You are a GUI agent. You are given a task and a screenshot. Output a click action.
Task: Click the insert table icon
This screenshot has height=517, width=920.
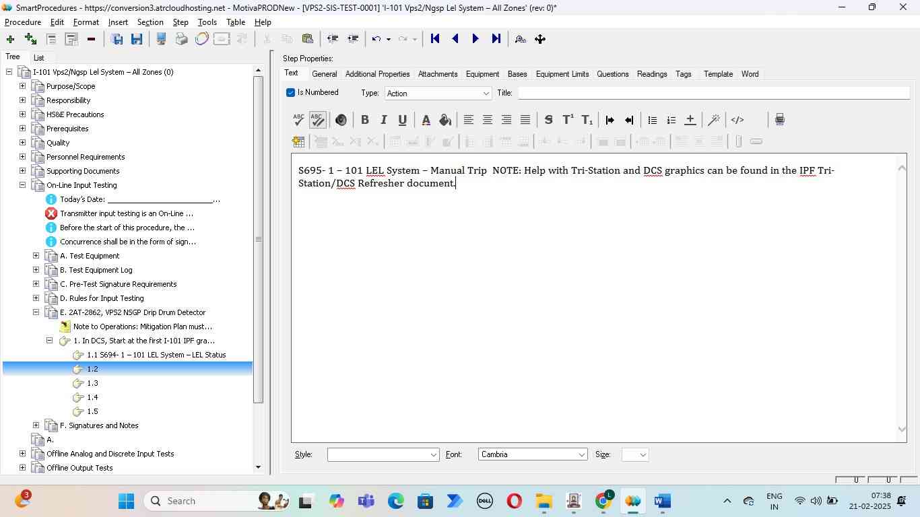click(x=298, y=141)
